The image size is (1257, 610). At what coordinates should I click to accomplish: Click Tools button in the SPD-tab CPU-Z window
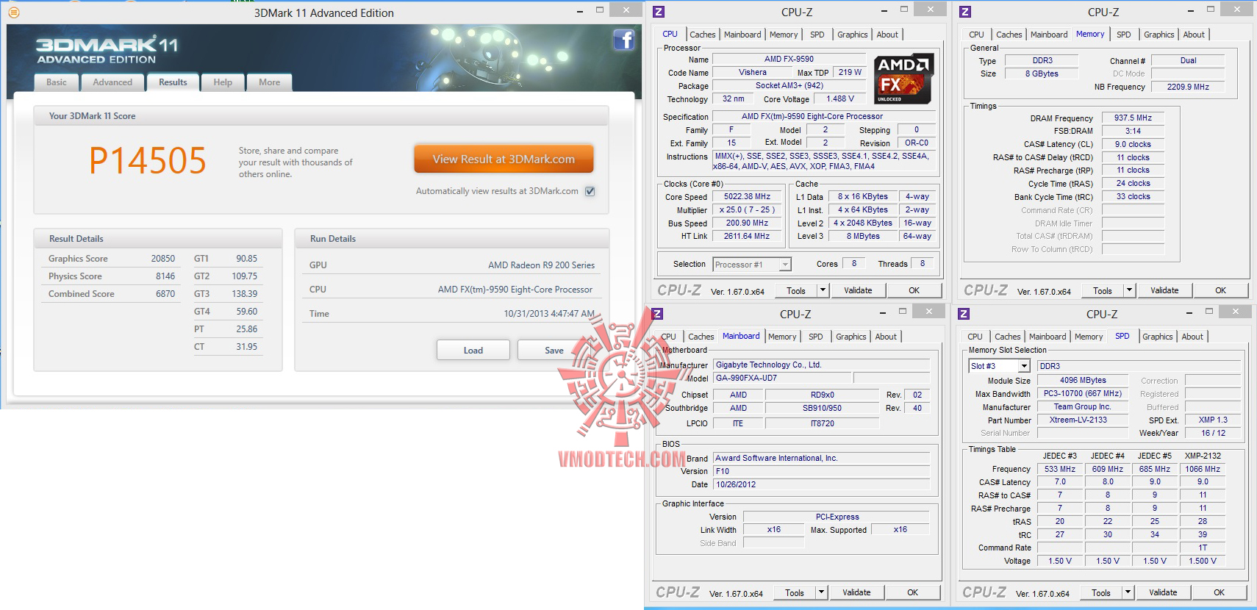click(1101, 592)
